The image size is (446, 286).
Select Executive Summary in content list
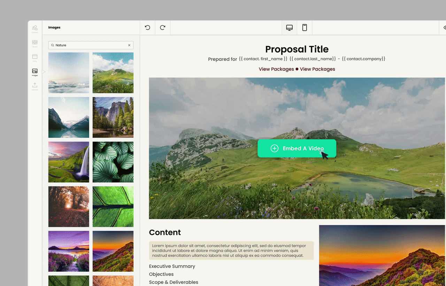[172, 266]
